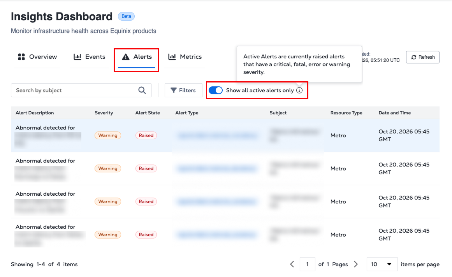Click the magnifier search icon
452x277 pixels.
142,90
